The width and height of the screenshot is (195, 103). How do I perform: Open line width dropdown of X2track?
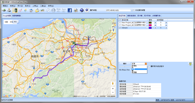(166, 28)
